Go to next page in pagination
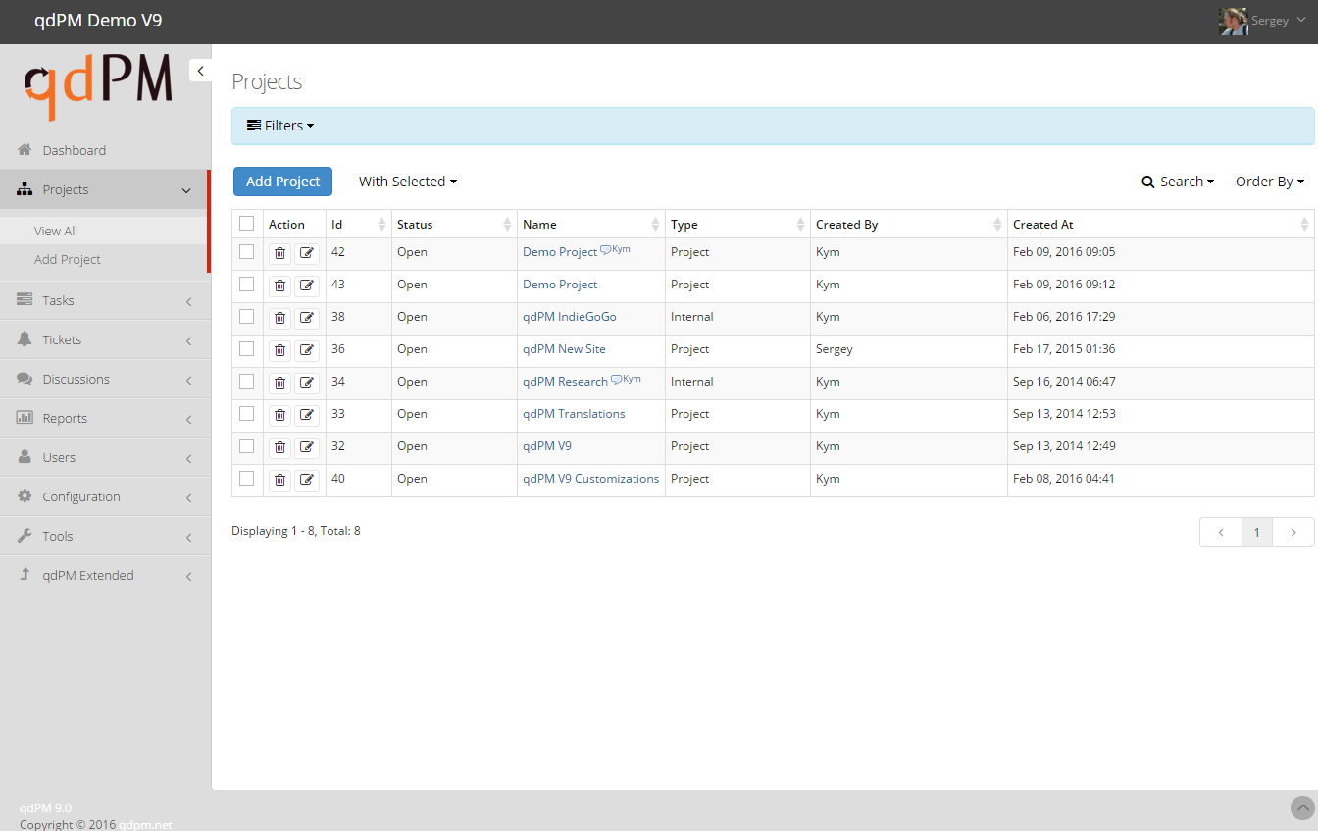The image size is (1318, 831). pyautogui.click(x=1293, y=532)
